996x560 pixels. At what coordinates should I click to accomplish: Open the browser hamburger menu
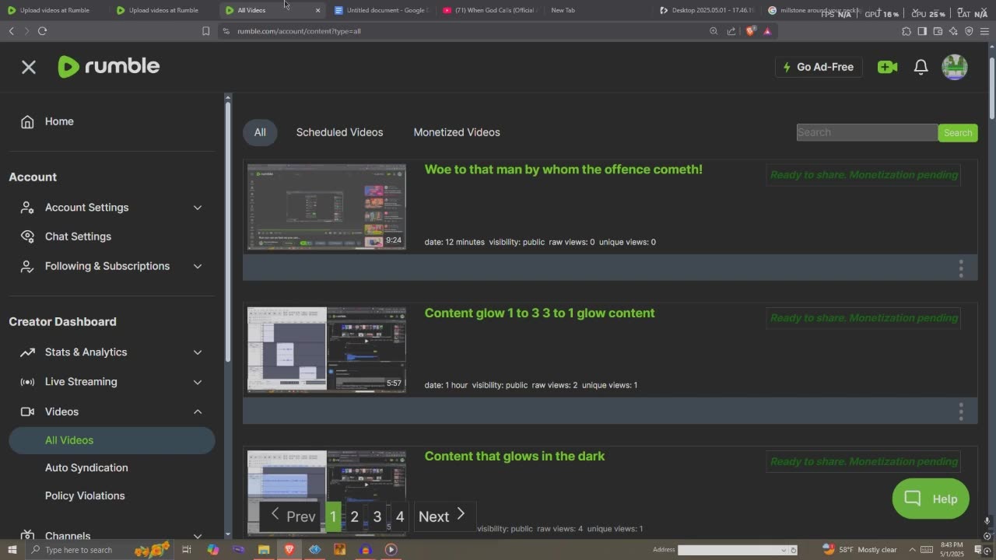coord(984,31)
